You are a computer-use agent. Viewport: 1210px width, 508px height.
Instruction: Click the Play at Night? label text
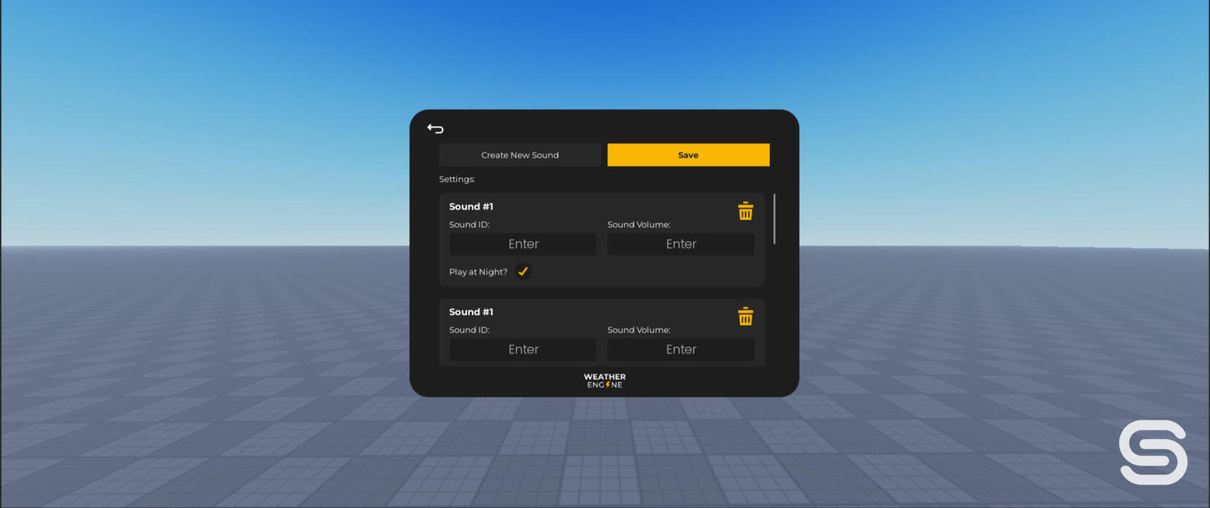pyautogui.click(x=478, y=272)
